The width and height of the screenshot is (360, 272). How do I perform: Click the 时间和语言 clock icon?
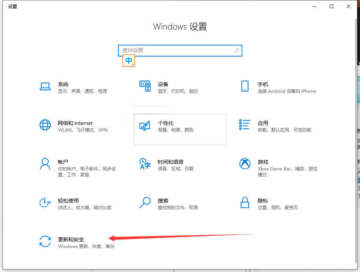[145, 164]
